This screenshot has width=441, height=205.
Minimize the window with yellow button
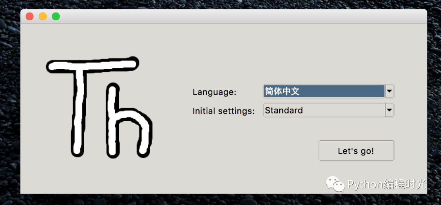click(x=43, y=17)
